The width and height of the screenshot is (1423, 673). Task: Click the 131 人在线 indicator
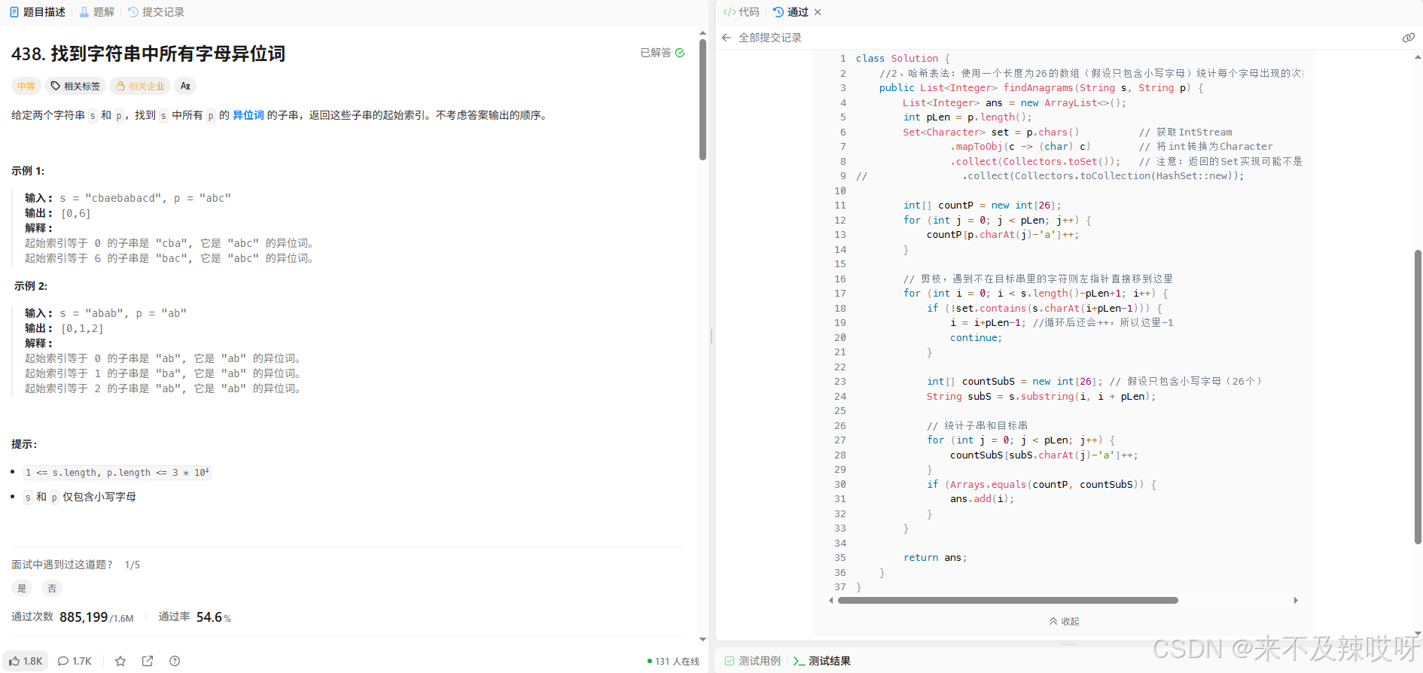tap(673, 662)
